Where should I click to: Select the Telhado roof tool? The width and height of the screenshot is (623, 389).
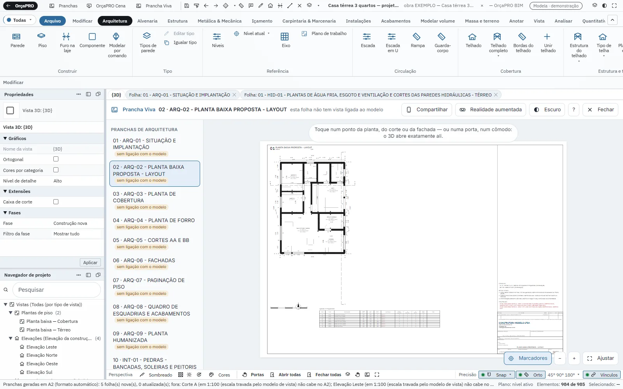(473, 40)
